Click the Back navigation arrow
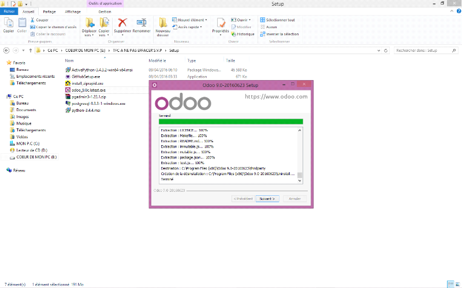Image resolution: width=462 pixels, height=288 pixels. (x=6, y=51)
